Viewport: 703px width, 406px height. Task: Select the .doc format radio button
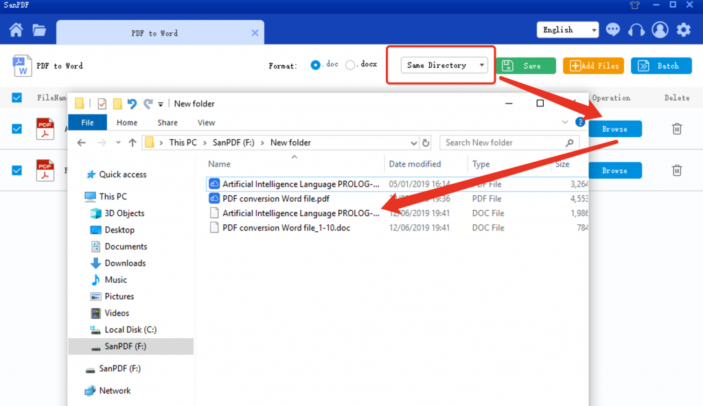click(x=316, y=65)
